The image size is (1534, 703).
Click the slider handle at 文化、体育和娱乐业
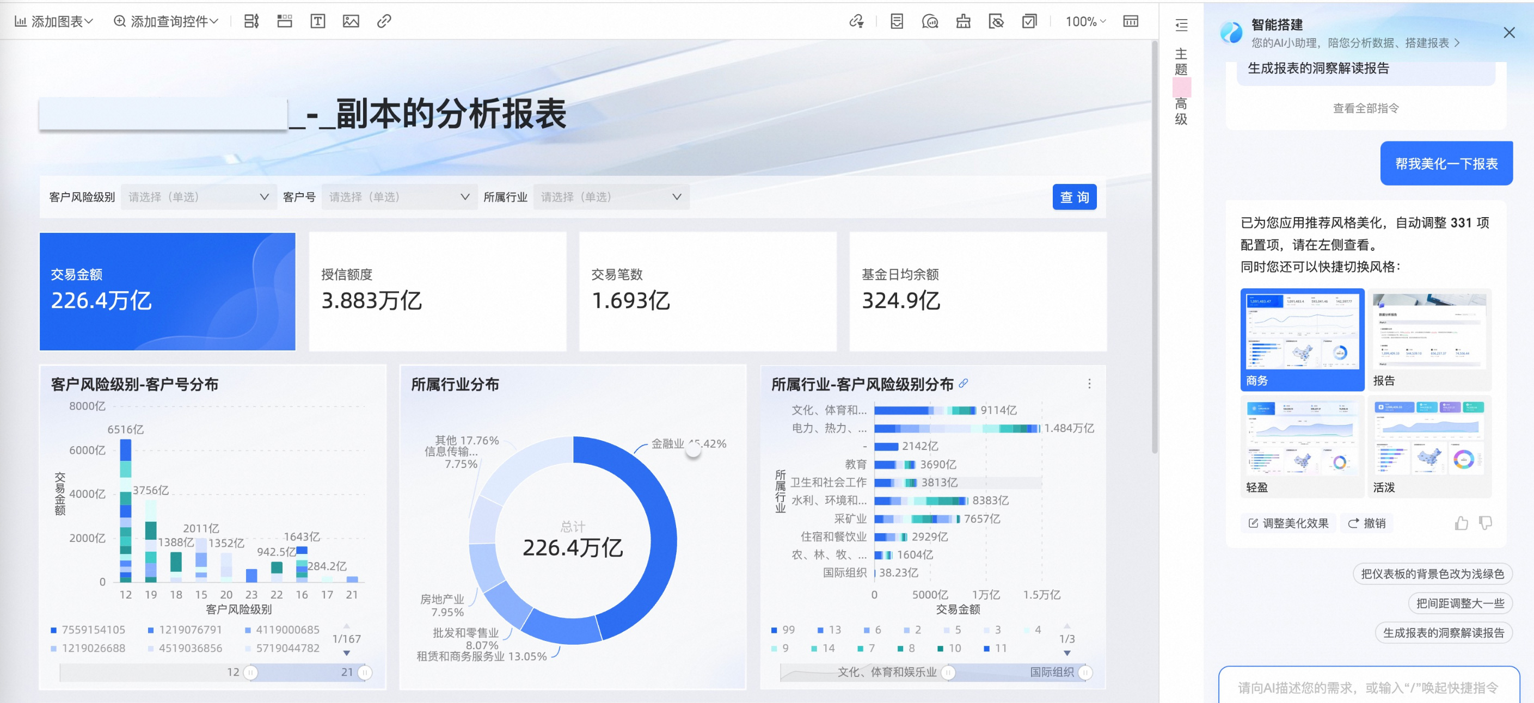949,672
